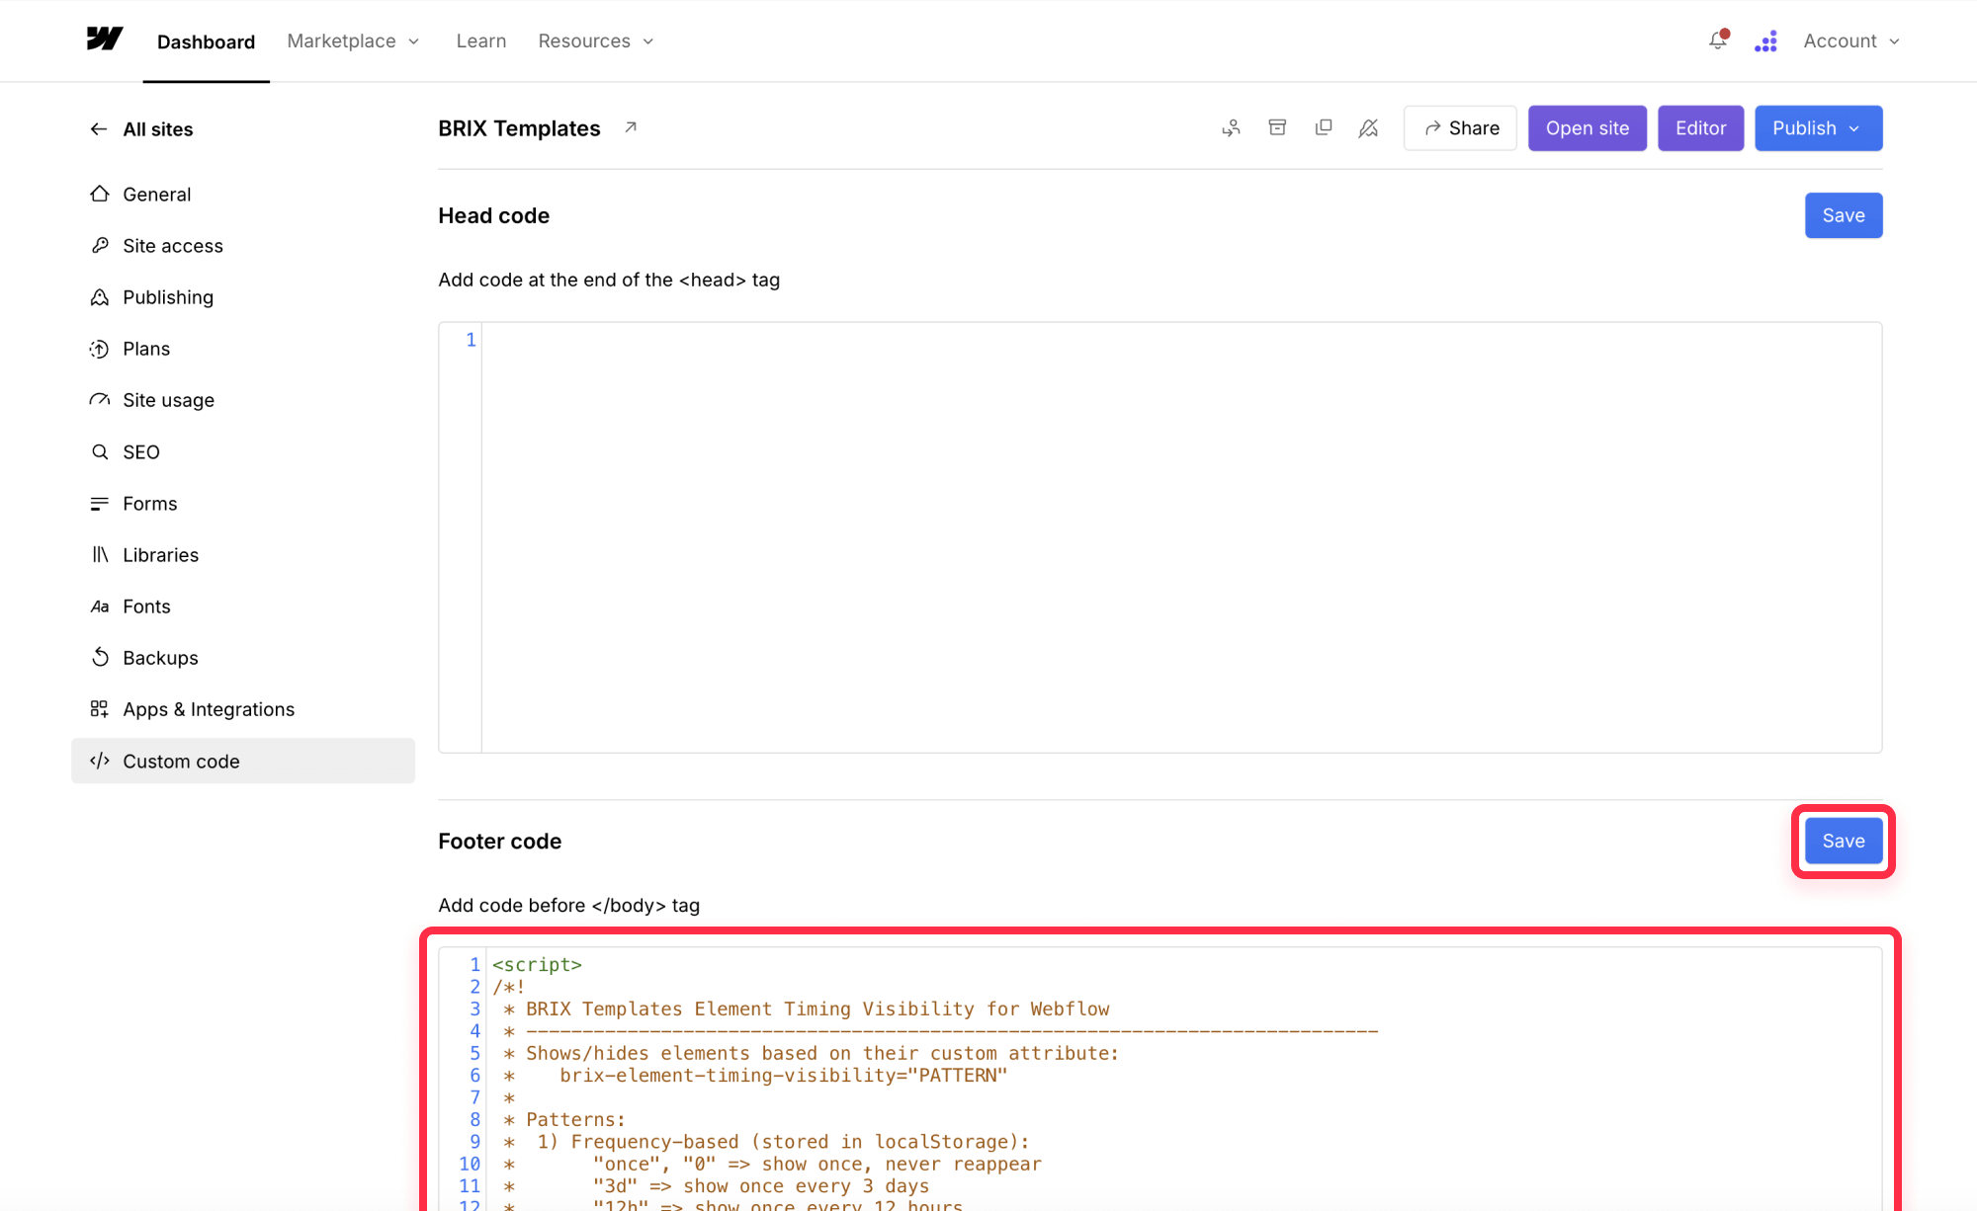Screen dimensions: 1977x1211
Task: Click the duplicate site icon
Action: pos(1324,127)
